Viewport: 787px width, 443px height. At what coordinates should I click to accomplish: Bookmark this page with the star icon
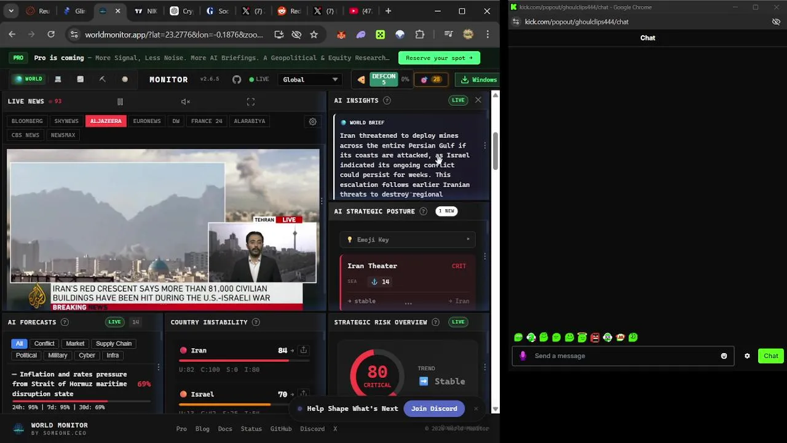tap(314, 34)
